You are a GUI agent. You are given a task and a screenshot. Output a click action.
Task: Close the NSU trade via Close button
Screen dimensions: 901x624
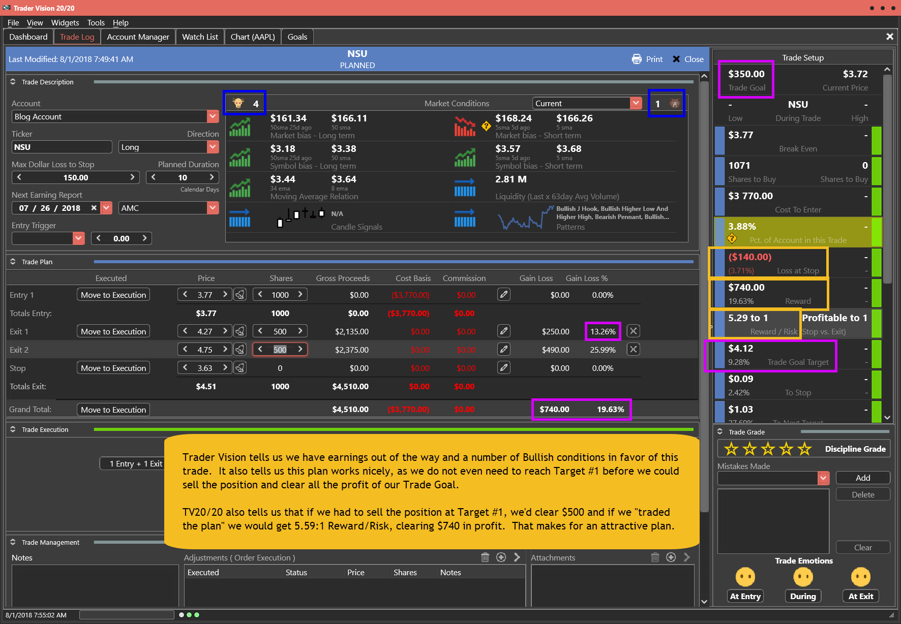pyautogui.click(x=688, y=59)
